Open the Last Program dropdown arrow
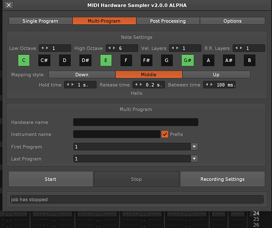The width and height of the screenshot is (272, 228). tap(194, 159)
